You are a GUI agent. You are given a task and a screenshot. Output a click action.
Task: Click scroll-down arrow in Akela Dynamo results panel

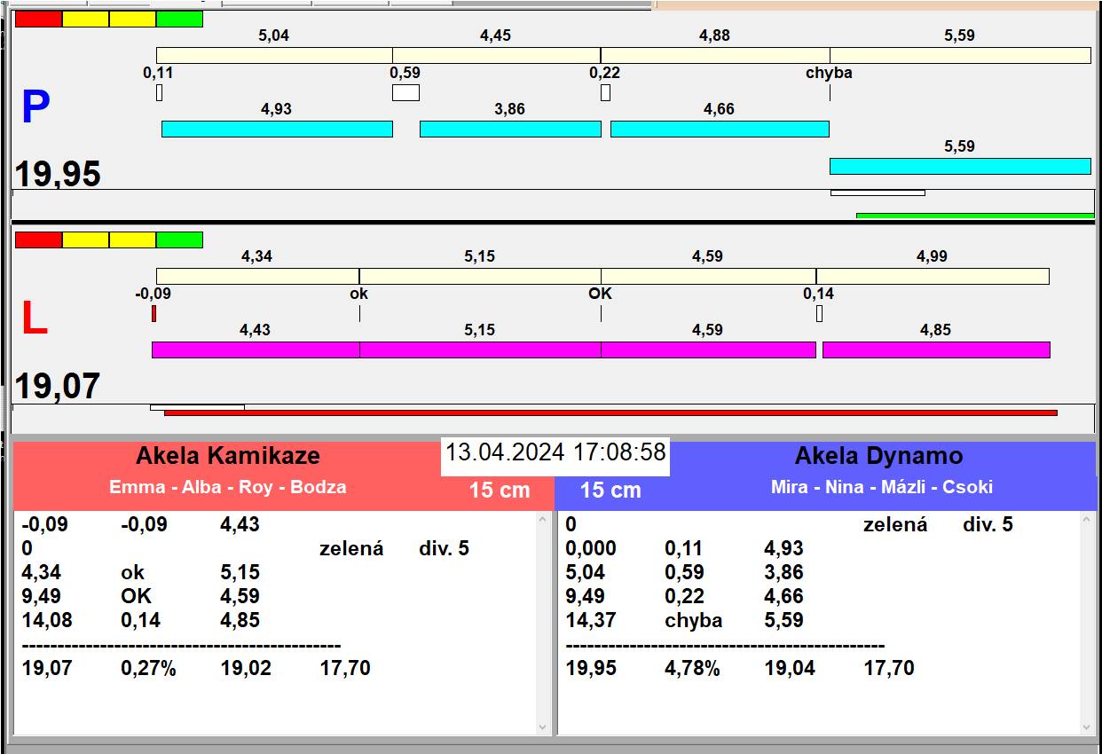1087,727
